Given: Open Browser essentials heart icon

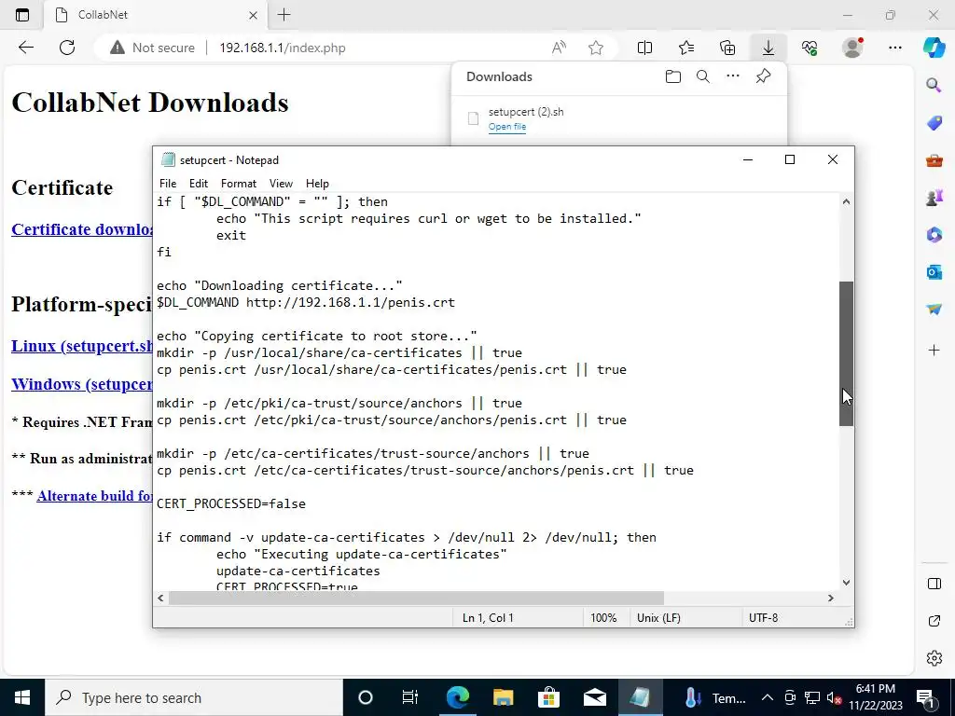Looking at the screenshot, I should click(x=810, y=48).
